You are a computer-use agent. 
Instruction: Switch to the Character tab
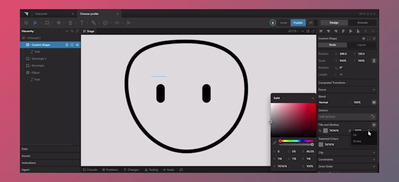pos(41,14)
